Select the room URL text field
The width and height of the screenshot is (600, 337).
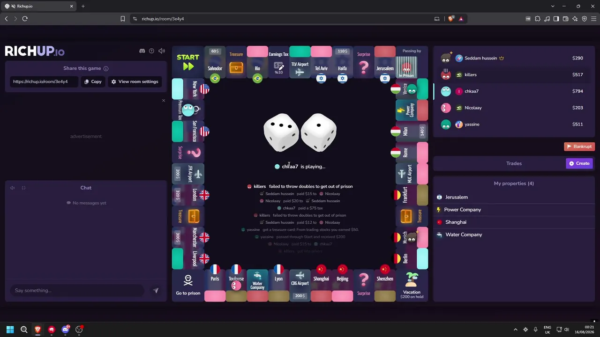coord(44,81)
